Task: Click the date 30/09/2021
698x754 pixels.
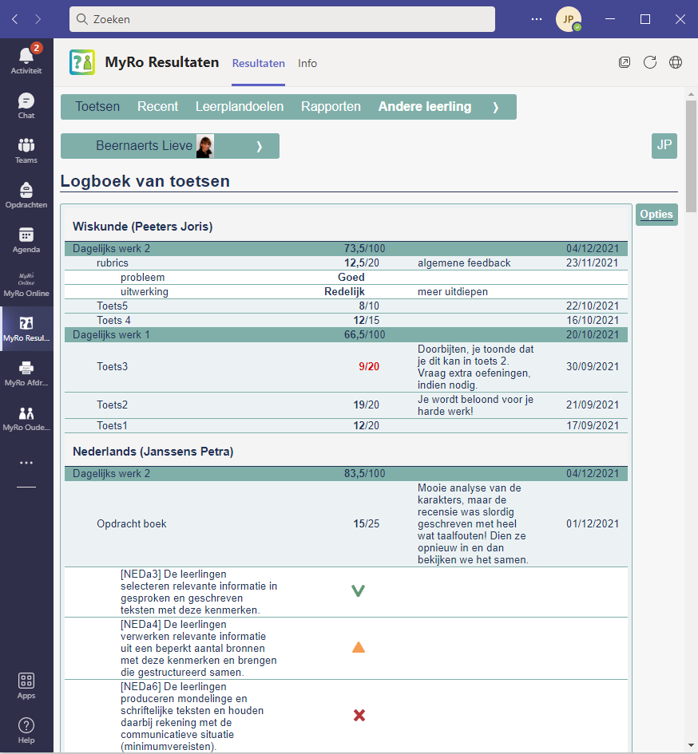Action: point(592,366)
